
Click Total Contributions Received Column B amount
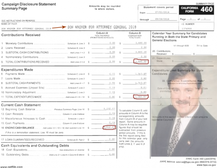141,62
